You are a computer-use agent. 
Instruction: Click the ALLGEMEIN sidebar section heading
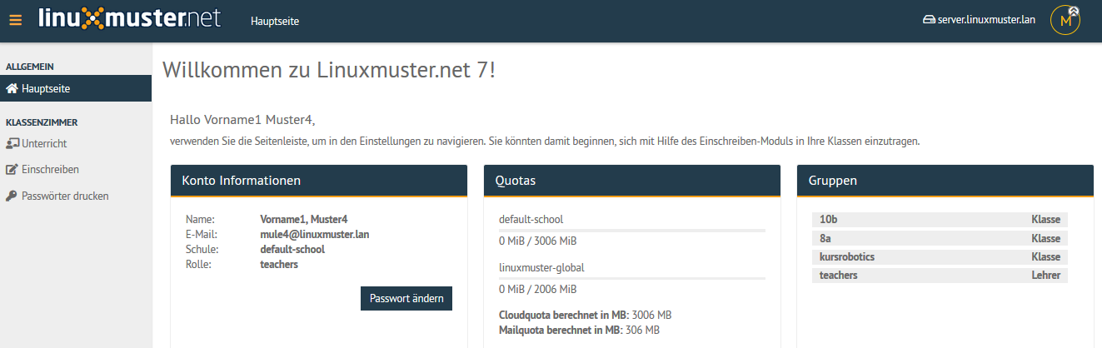30,66
